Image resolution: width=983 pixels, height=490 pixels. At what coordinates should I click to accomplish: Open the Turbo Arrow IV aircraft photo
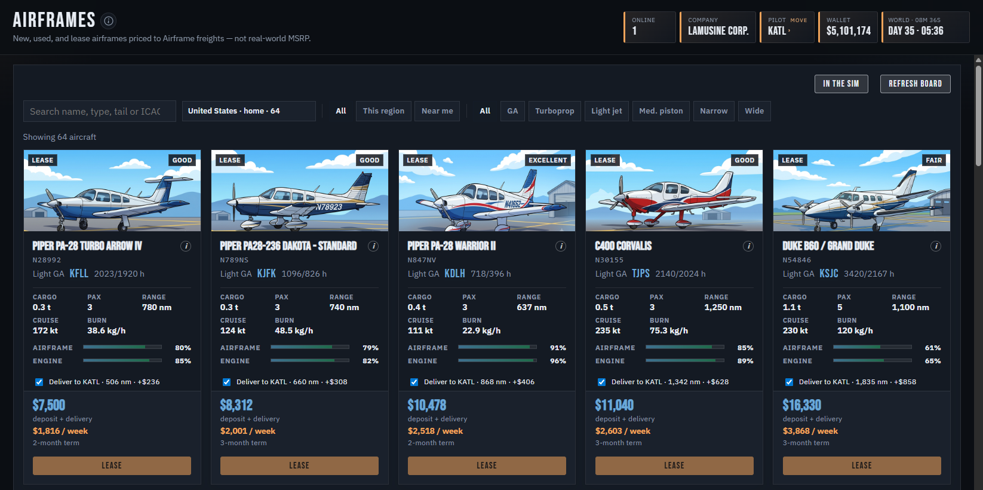coord(112,191)
